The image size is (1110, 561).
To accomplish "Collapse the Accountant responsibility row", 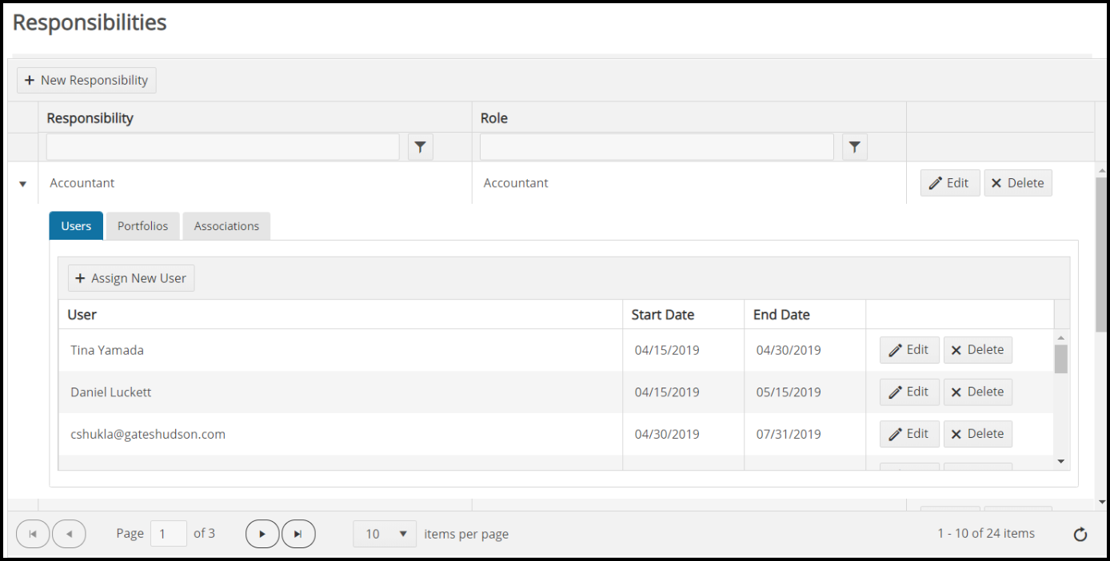I will [x=22, y=184].
